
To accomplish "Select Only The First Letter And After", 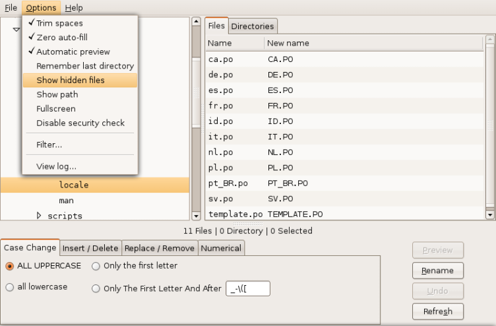I will click(x=96, y=288).
